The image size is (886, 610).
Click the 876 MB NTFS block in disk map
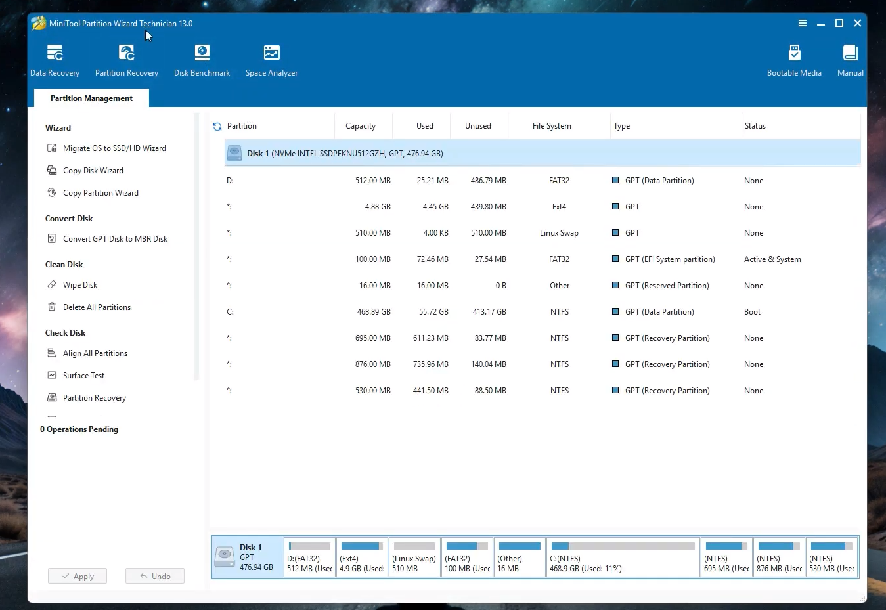click(x=779, y=557)
